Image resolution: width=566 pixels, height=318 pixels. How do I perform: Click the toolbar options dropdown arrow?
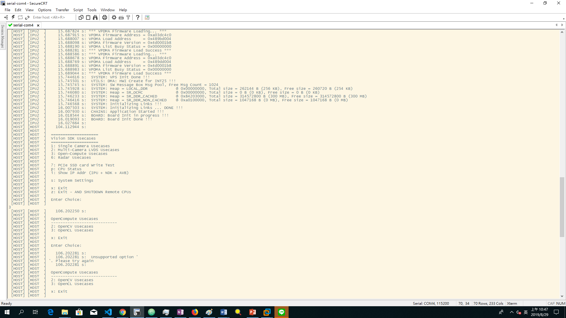[563, 19]
